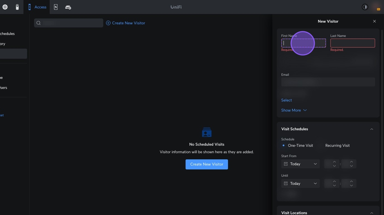Toggle the dark/light theme icon
384x215 pixels.
[x=365, y=7]
